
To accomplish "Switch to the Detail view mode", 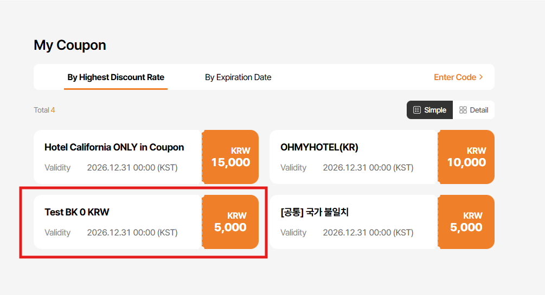I will point(473,110).
